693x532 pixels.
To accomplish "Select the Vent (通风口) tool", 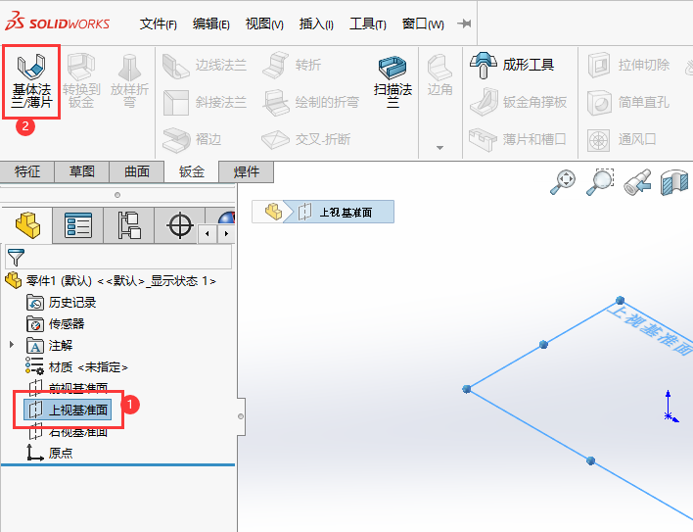I will [622, 140].
